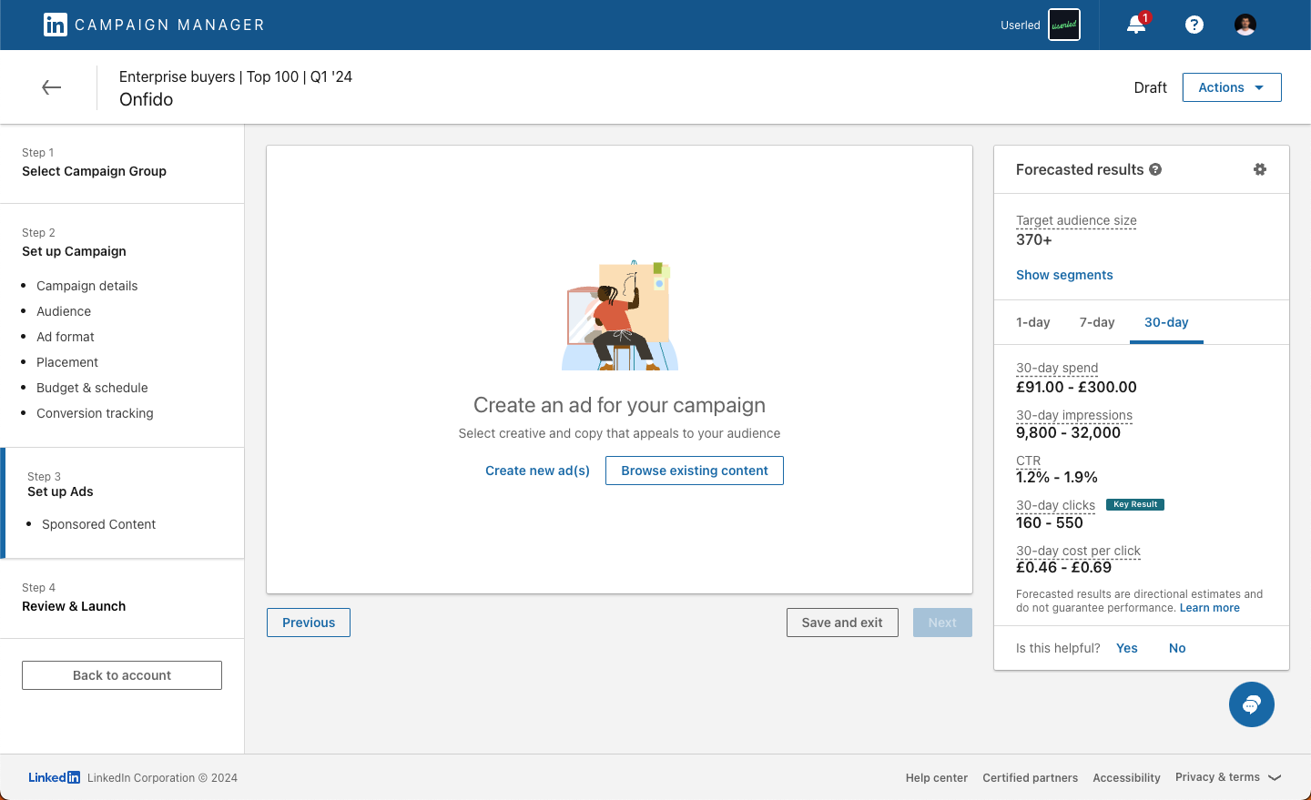This screenshot has height=800, width=1311.
Task: Click LinkedIn Corporation © 2024 text
Action: tap(162, 778)
